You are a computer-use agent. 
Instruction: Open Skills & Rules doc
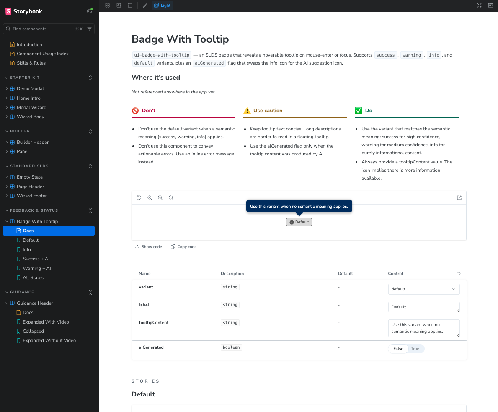[31, 63]
